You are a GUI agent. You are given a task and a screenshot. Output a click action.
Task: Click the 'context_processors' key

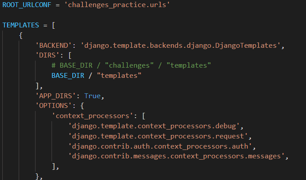pyautogui.click(x=93, y=116)
